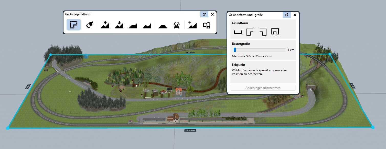Close the Geländeform und -größe panel
The image size is (386, 149).
[295, 15]
